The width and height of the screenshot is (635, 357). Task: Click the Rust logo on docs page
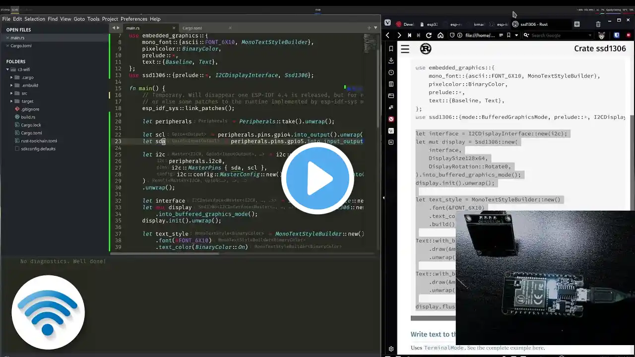click(x=426, y=49)
